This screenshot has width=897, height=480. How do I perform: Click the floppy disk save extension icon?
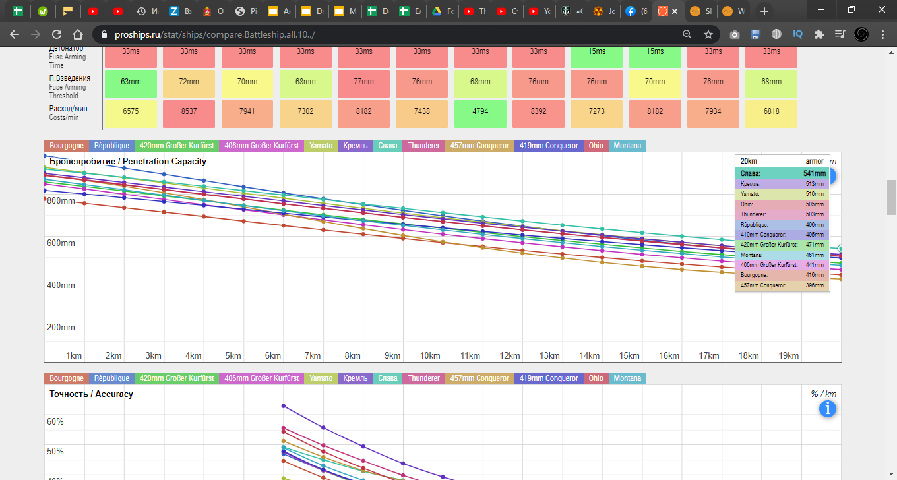click(x=755, y=34)
